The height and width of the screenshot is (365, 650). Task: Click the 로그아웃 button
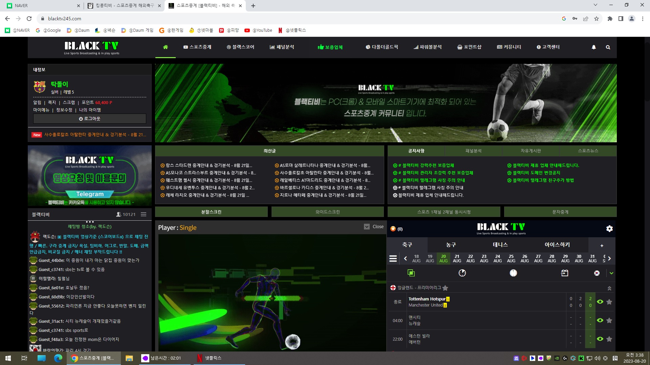pyautogui.click(x=90, y=119)
